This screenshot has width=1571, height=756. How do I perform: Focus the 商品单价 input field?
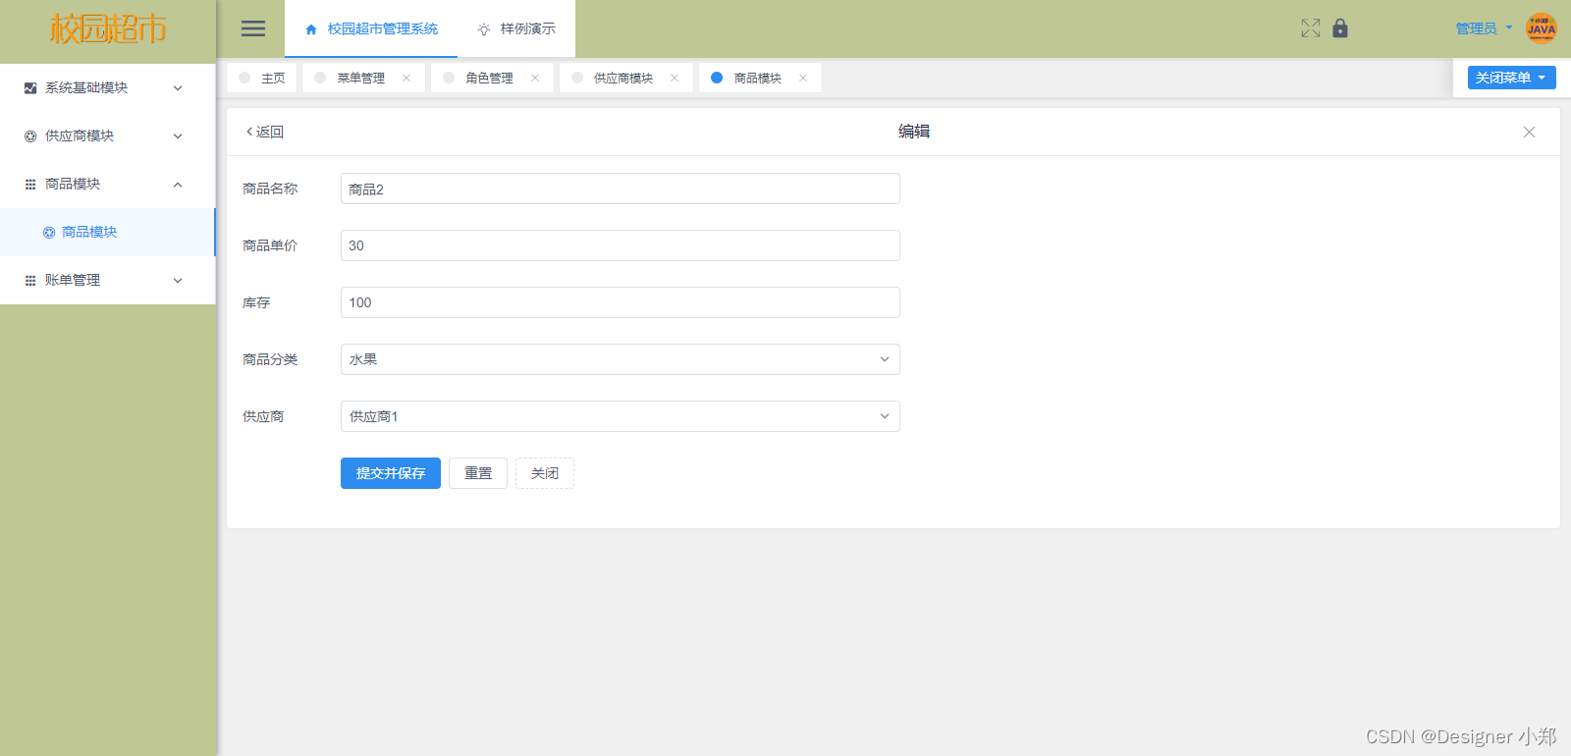(621, 245)
